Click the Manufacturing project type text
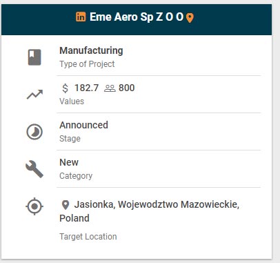The width and height of the screenshot is (280, 263). pos(91,50)
